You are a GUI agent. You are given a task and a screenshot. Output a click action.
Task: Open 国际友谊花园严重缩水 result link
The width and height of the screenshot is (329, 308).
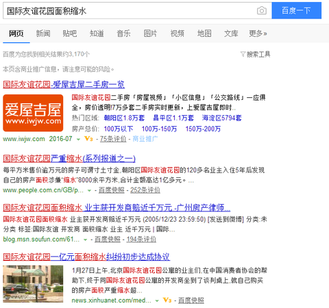(69, 158)
